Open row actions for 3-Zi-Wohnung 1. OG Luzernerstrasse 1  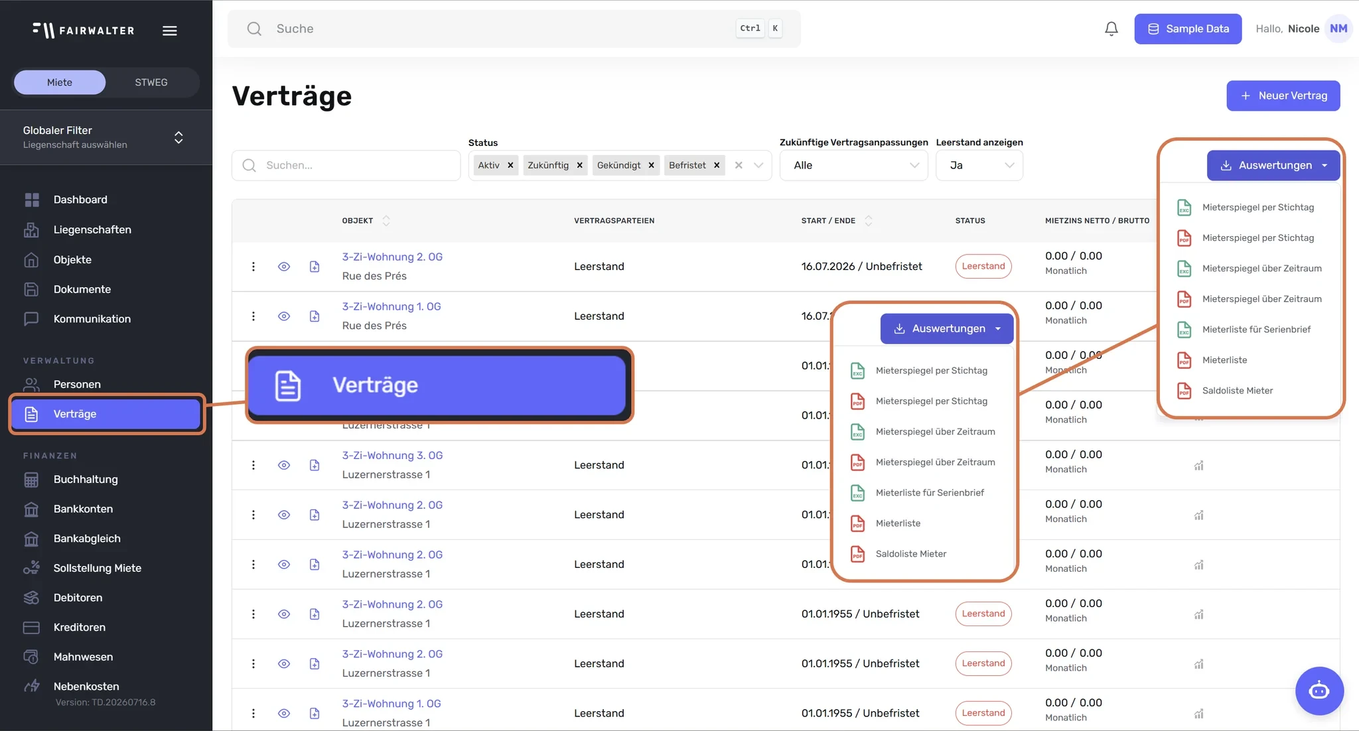pyautogui.click(x=253, y=713)
